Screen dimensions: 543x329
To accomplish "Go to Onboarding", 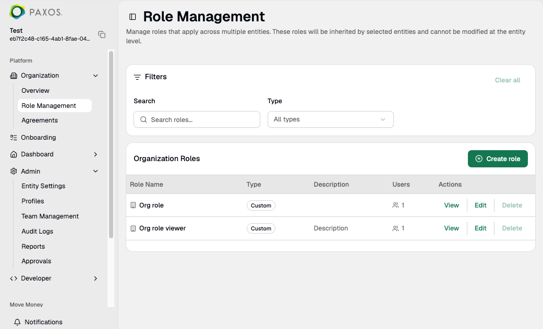I will (38, 138).
